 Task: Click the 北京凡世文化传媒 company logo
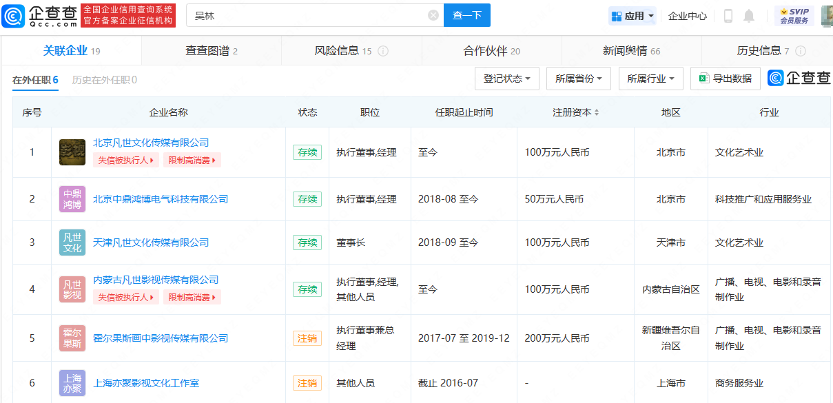click(x=72, y=152)
